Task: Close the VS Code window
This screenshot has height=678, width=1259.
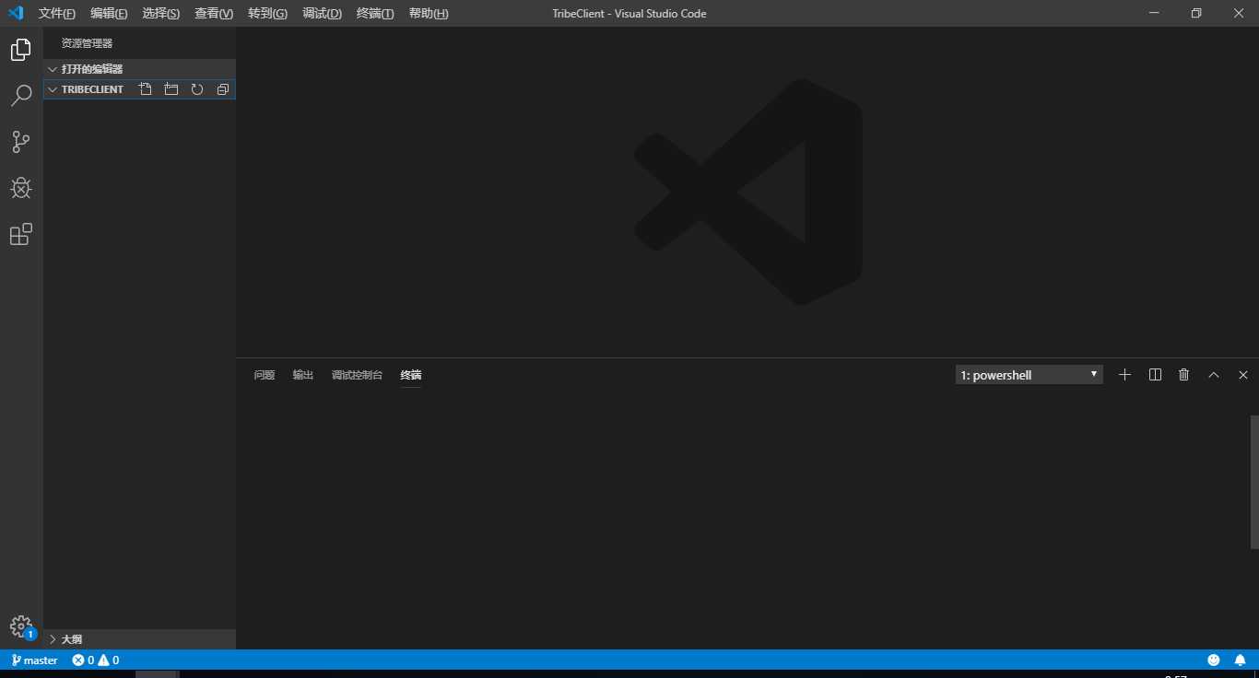Action: (x=1238, y=13)
